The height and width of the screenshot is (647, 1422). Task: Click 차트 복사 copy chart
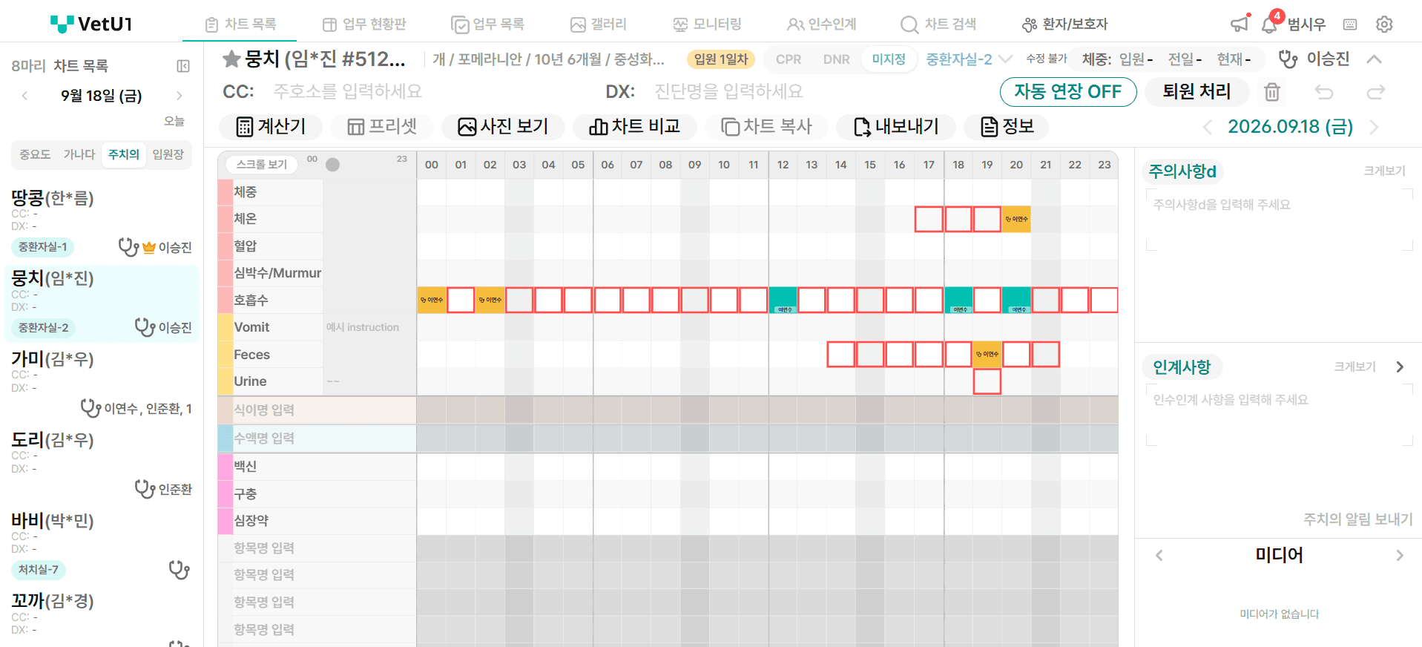point(766,127)
